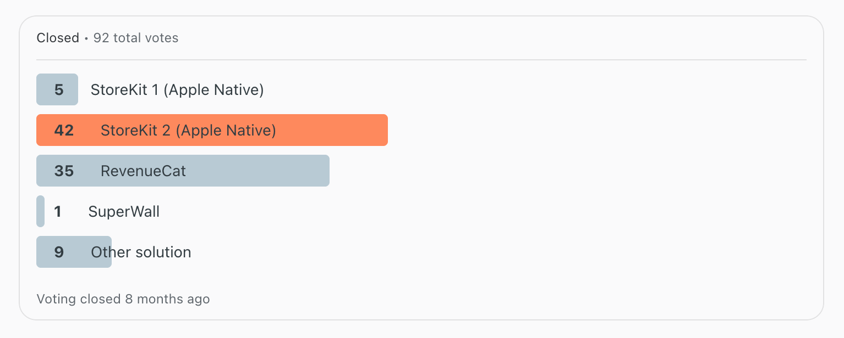
Task: Click the dot separator after Closed
Action: pyautogui.click(x=86, y=38)
